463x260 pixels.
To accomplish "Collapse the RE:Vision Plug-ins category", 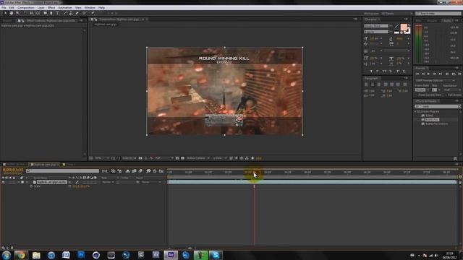I will 415,112.
